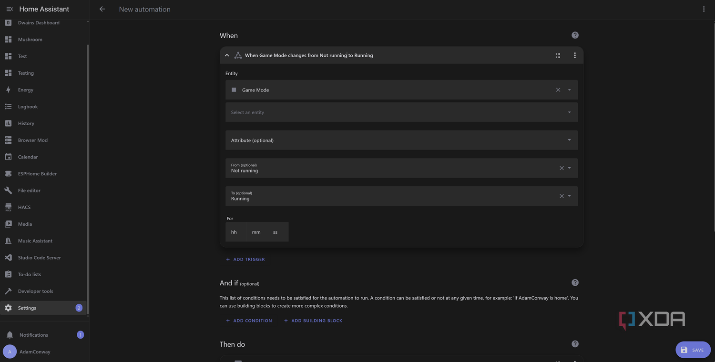This screenshot has height=362, width=715.
Task: Click the Music Assistant sidebar icon
Action: pos(8,241)
